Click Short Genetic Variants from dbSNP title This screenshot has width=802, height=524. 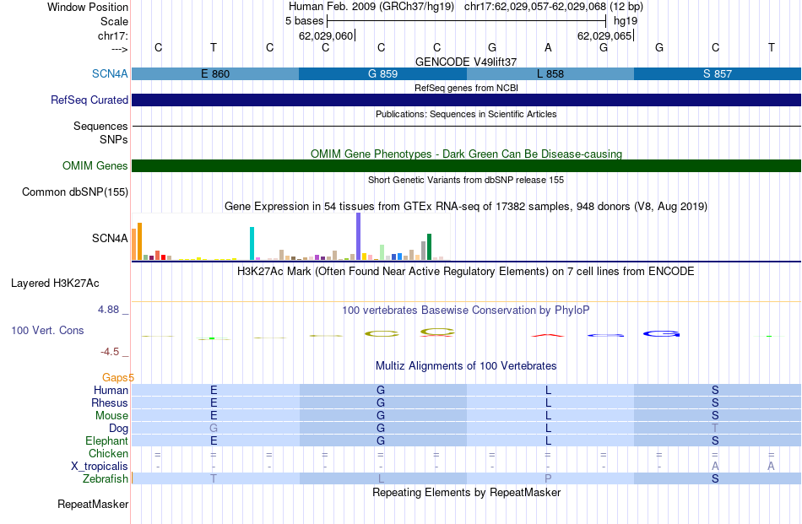pyautogui.click(x=466, y=180)
